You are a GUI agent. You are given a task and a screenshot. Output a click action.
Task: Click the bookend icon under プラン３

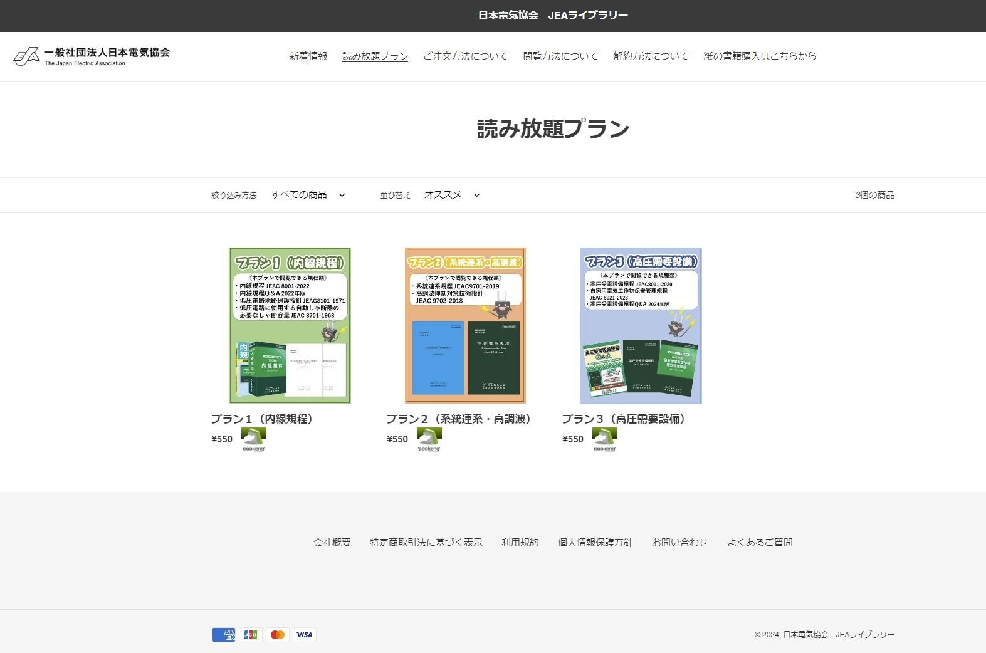[604, 439]
